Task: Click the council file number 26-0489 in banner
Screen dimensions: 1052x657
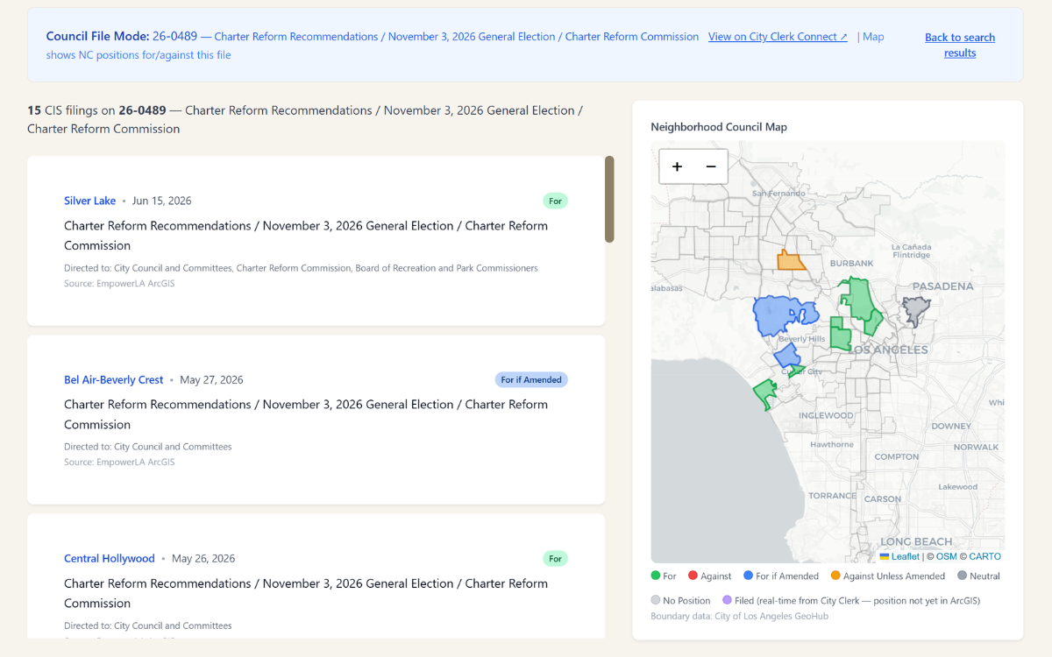Action: pyautogui.click(x=174, y=37)
